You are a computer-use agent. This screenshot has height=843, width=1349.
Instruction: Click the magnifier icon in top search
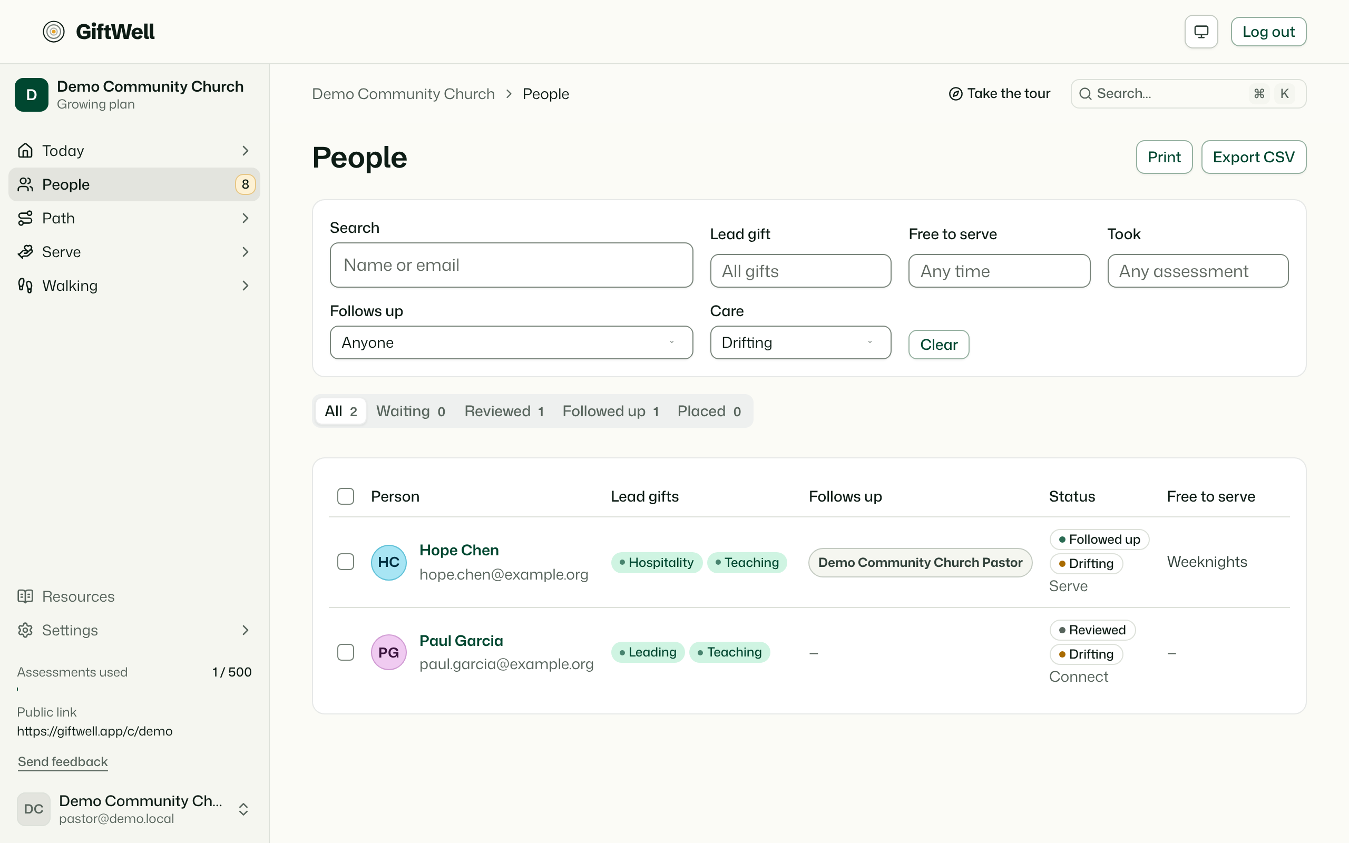[1085, 94]
